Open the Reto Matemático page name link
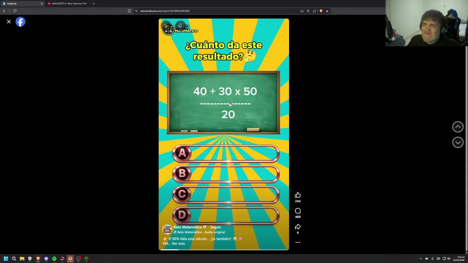This screenshot has height=263, width=468. [x=187, y=227]
